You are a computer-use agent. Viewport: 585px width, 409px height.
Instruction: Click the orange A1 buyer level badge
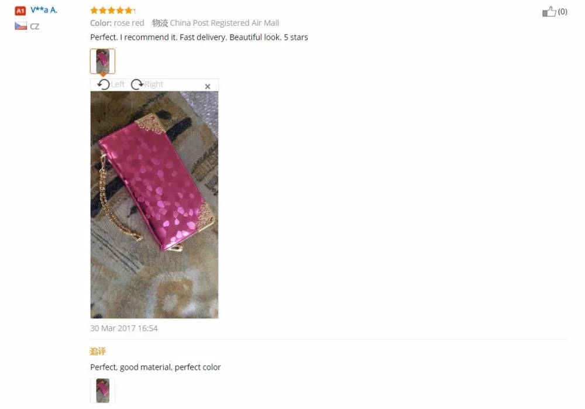(x=20, y=11)
